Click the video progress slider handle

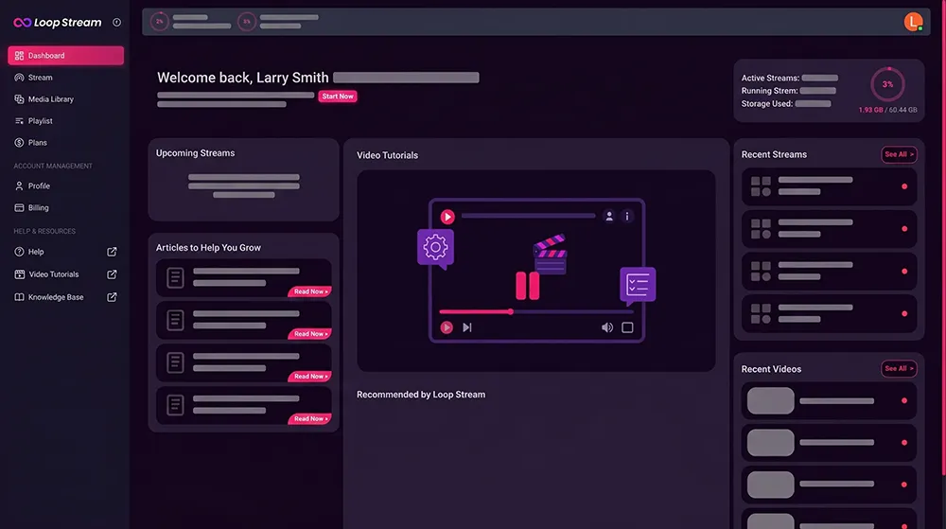click(511, 311)
